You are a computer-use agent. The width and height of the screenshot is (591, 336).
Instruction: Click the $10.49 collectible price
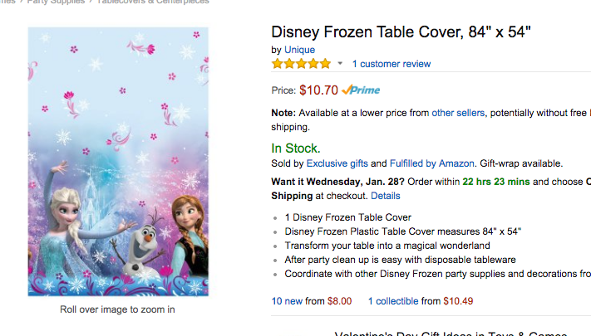click(458, 301)
